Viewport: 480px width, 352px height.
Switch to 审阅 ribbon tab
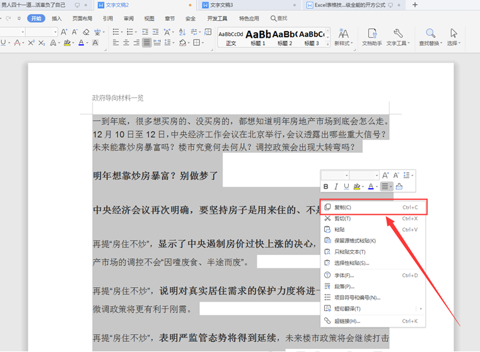tap(129, 18)
